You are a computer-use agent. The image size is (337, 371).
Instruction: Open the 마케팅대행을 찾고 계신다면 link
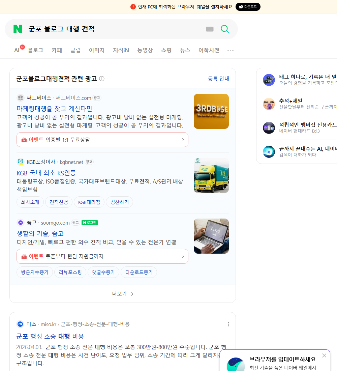[x=54, y=109]
